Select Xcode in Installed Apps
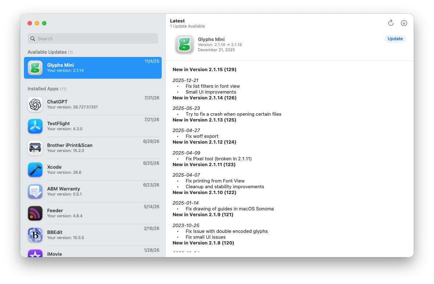The width and height of the screenshot is (434, 284). point(93,170)
